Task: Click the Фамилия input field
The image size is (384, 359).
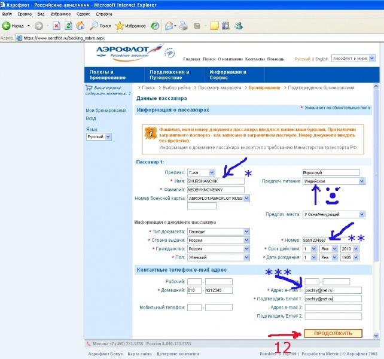Action: coord(216,190)
